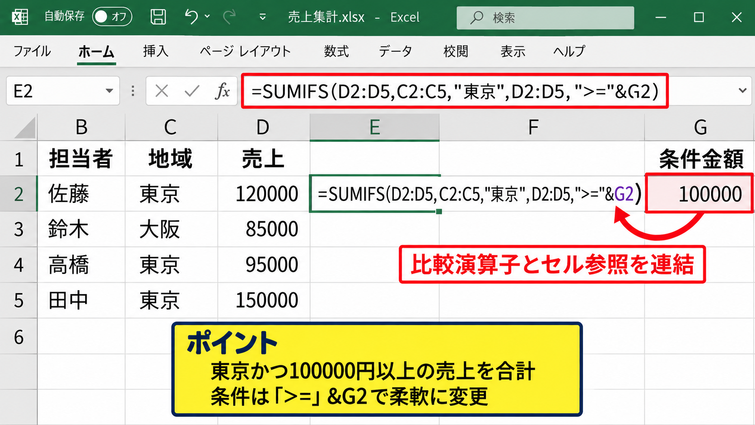
Task: Select row 6 header
Action: coord(19,336)
